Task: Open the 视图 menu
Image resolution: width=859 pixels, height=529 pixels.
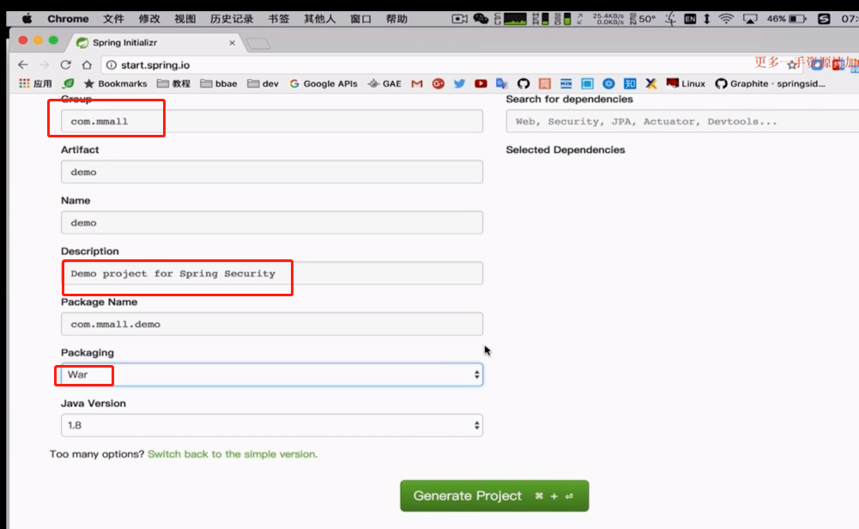Action: (185, 19)
